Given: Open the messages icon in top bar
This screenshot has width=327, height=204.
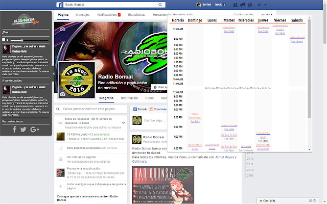Looking at the screenshot, I should pyautogui.click(x=243, y=5).
